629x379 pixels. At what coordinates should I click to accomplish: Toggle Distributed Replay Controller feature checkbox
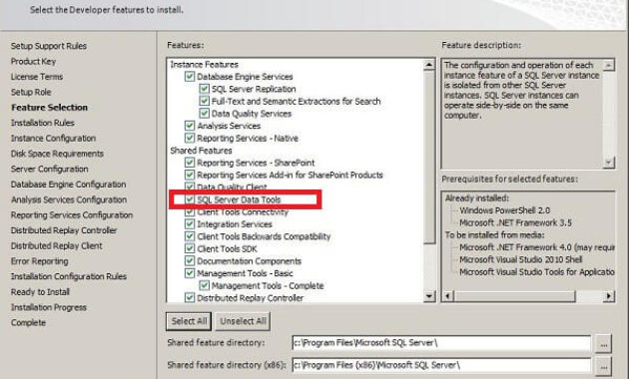190,297
